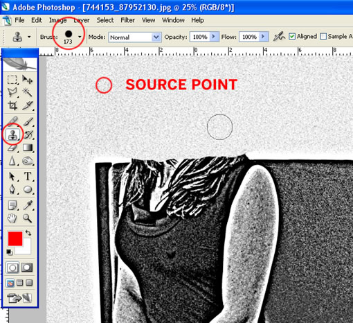
Task: Toggle the airbrush option icon
Action: 279,37
